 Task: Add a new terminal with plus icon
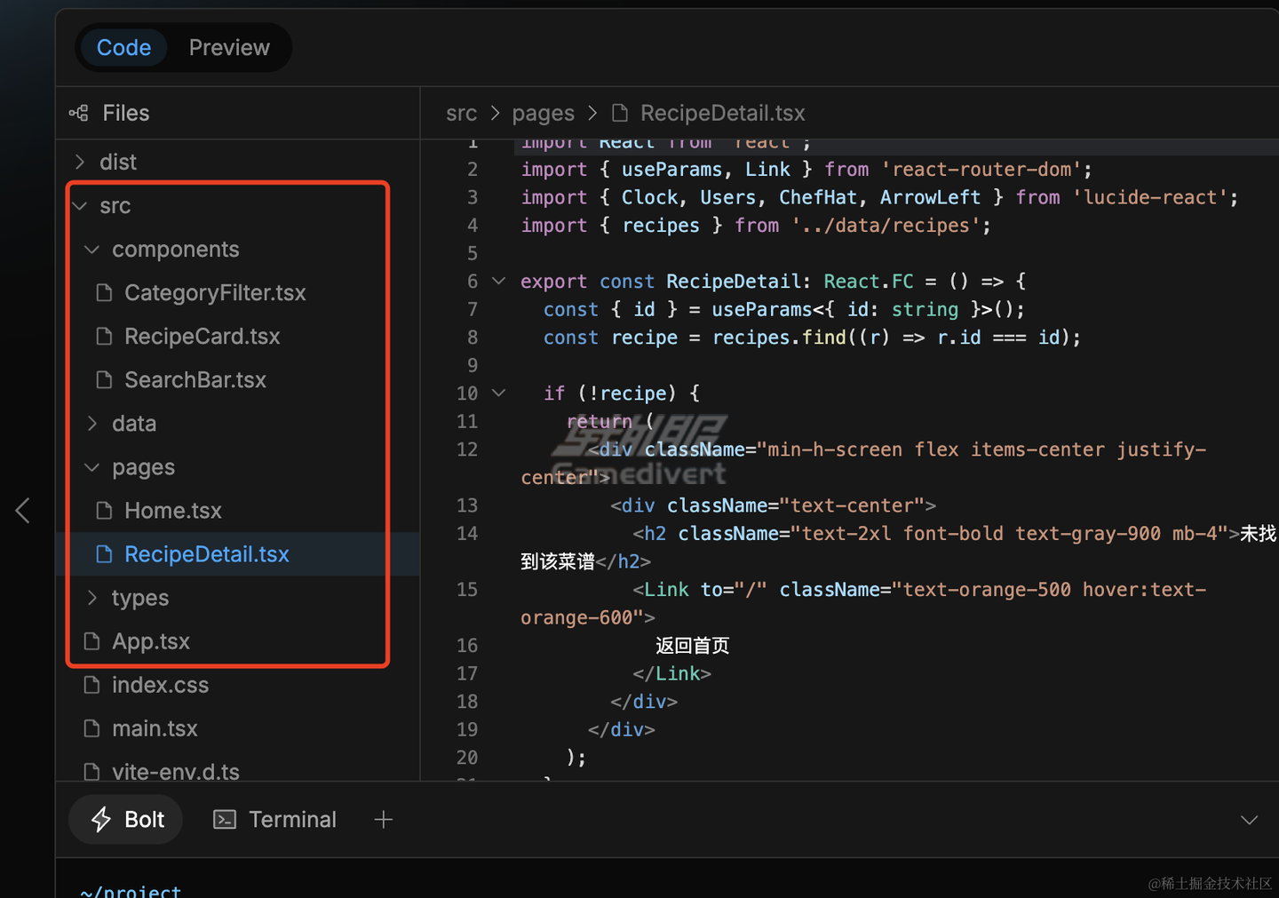click(x=384, y=819)
